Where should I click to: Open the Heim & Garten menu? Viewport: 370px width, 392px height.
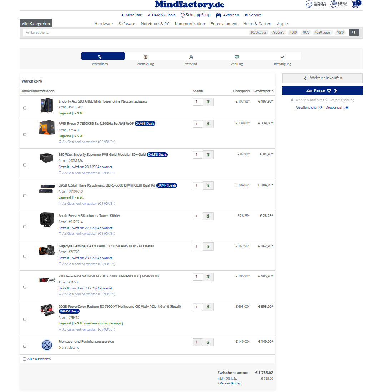257,24
